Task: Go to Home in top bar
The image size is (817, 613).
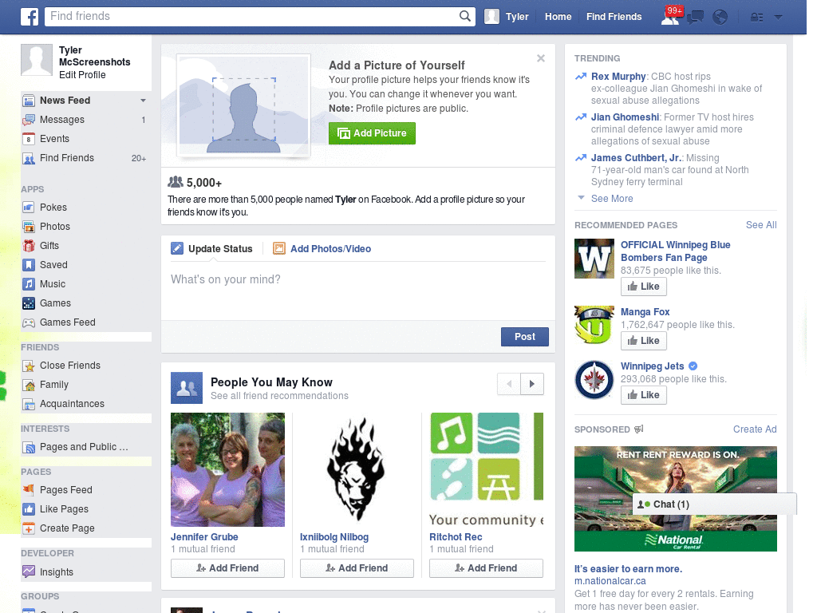Action: pyautogui.click(x=558, y=17)
